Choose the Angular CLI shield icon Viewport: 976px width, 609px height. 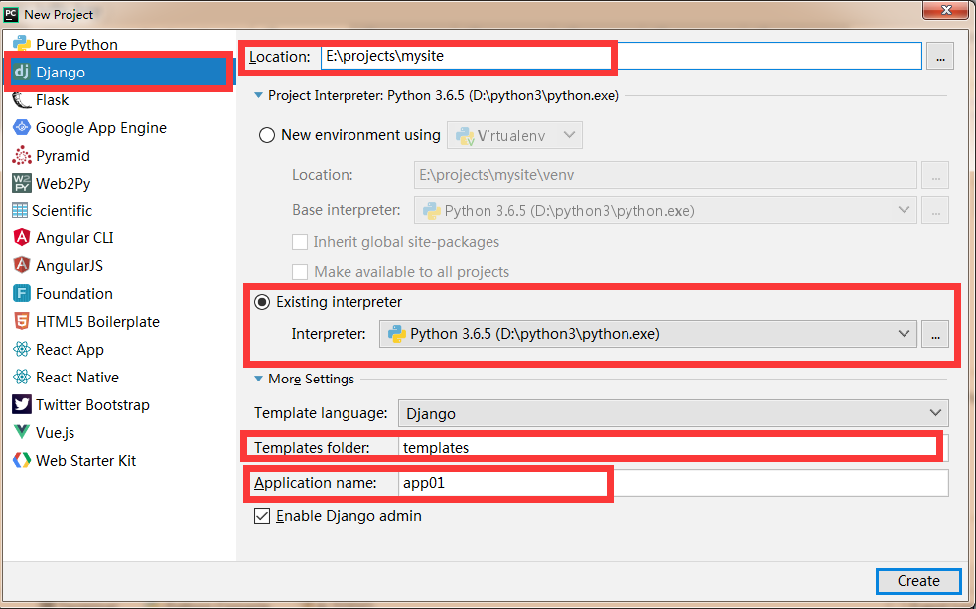tap(22, 237)
